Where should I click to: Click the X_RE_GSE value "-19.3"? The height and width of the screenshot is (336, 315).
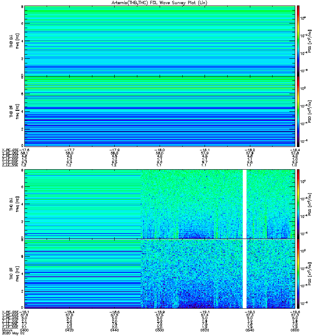click(x=250, y=312)
